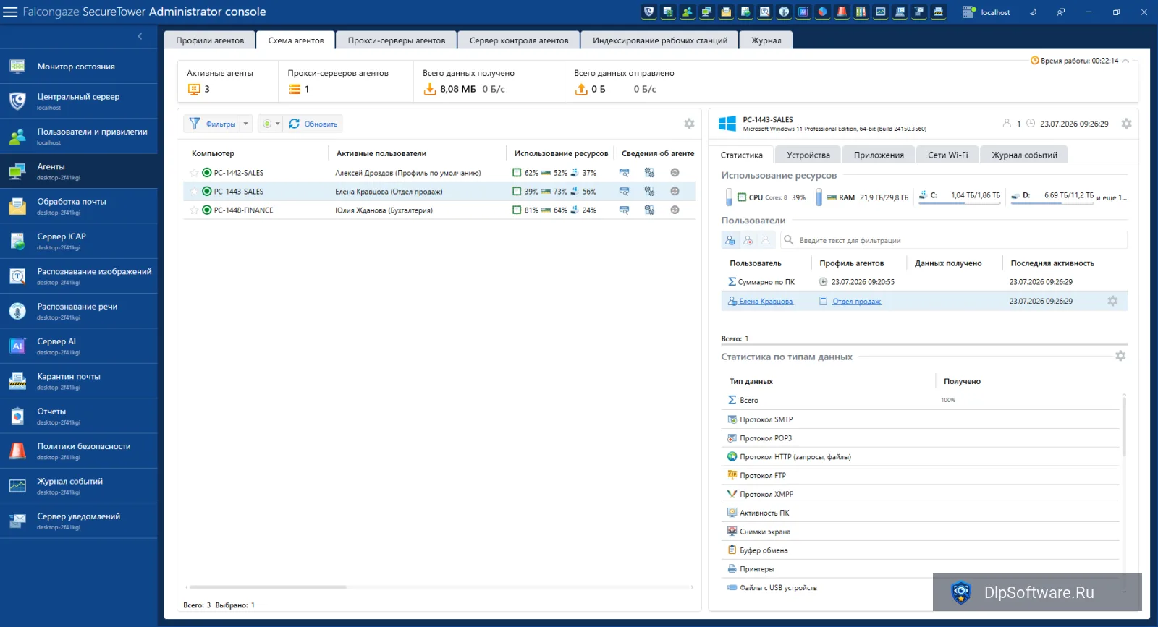
Task: Click the localhost server connection icon
Action: 969,12
